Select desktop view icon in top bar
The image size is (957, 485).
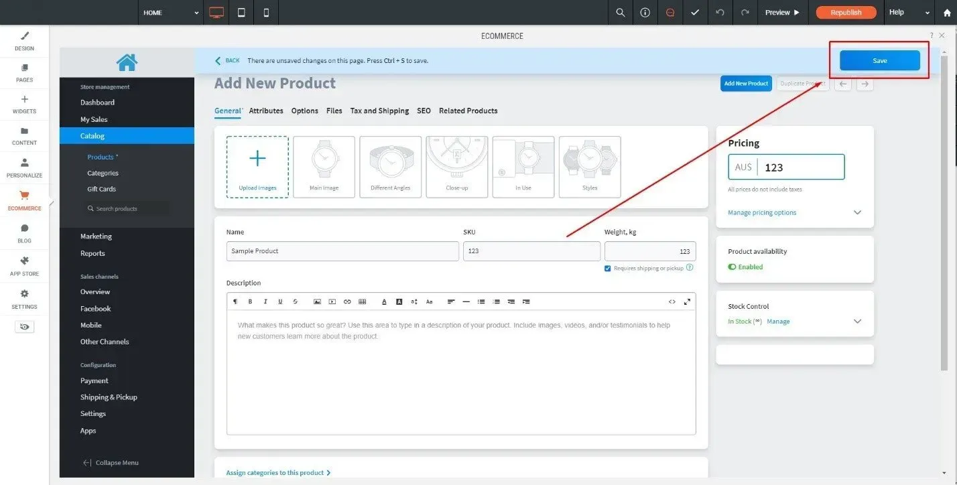[x=216, y=12]
